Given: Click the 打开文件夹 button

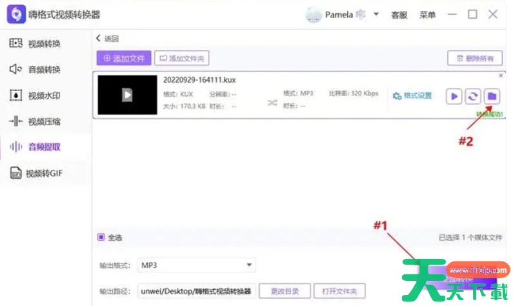Looking at the screenshot, I should (339, 291).
